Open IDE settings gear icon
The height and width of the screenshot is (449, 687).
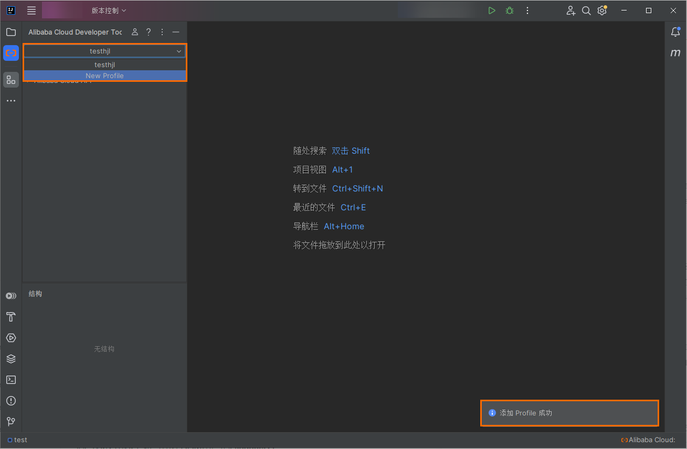coord(602,10)
